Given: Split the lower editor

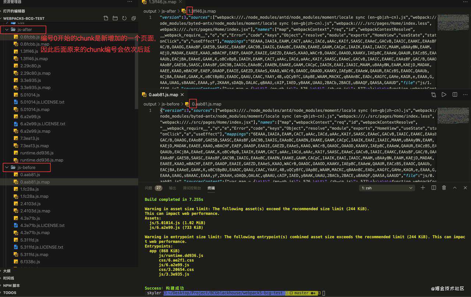Looking at the screenshot, I should tap(455, 94).
